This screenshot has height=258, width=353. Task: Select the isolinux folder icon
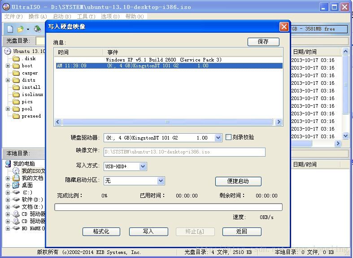pos(16,95)
